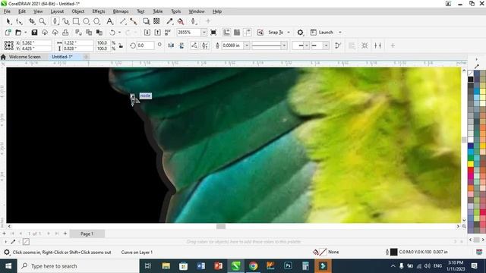This screenshot has width=486, height=273.
Task: Click the X position input field
Action: coord(36,42)
